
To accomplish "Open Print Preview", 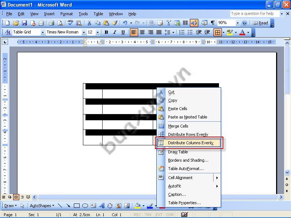I will (x=60, y=23).
